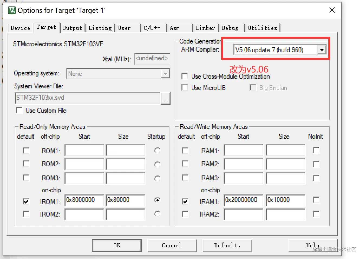Toggle the Big Endian checkbox
The height and width of the screenshot is (259, 363).
[253, 88]
